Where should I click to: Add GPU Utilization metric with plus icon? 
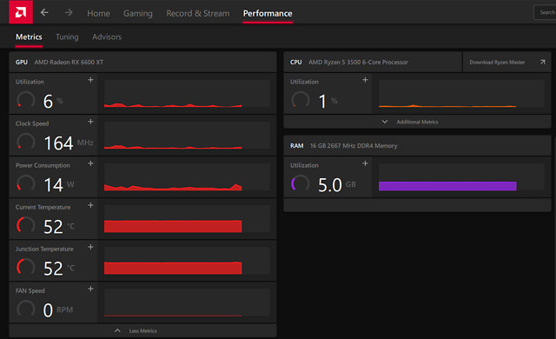(x=90, y=80)
